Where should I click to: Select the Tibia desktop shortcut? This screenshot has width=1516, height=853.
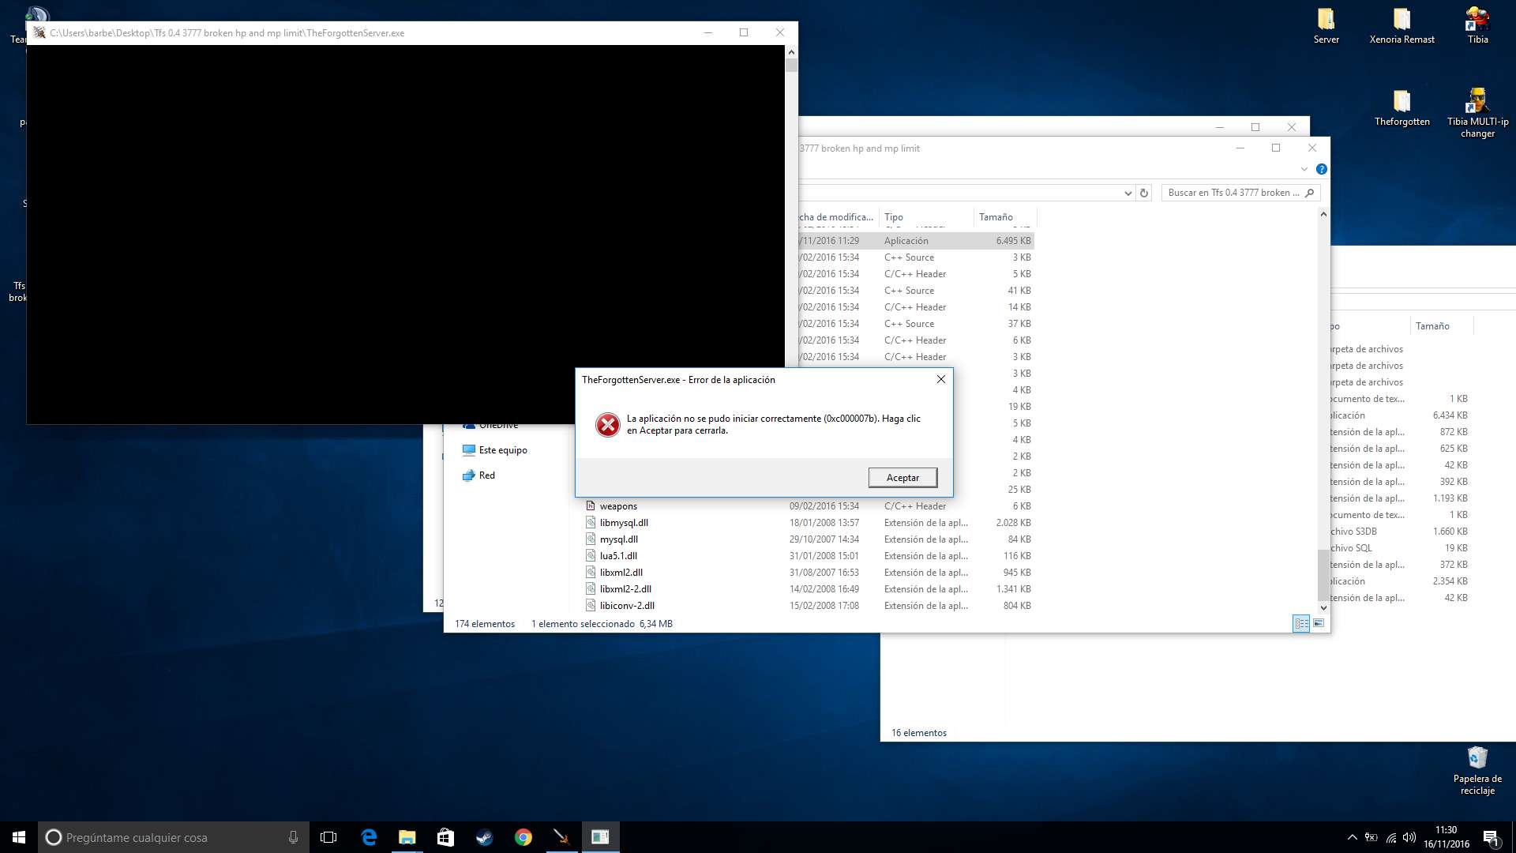[1477, 25]
